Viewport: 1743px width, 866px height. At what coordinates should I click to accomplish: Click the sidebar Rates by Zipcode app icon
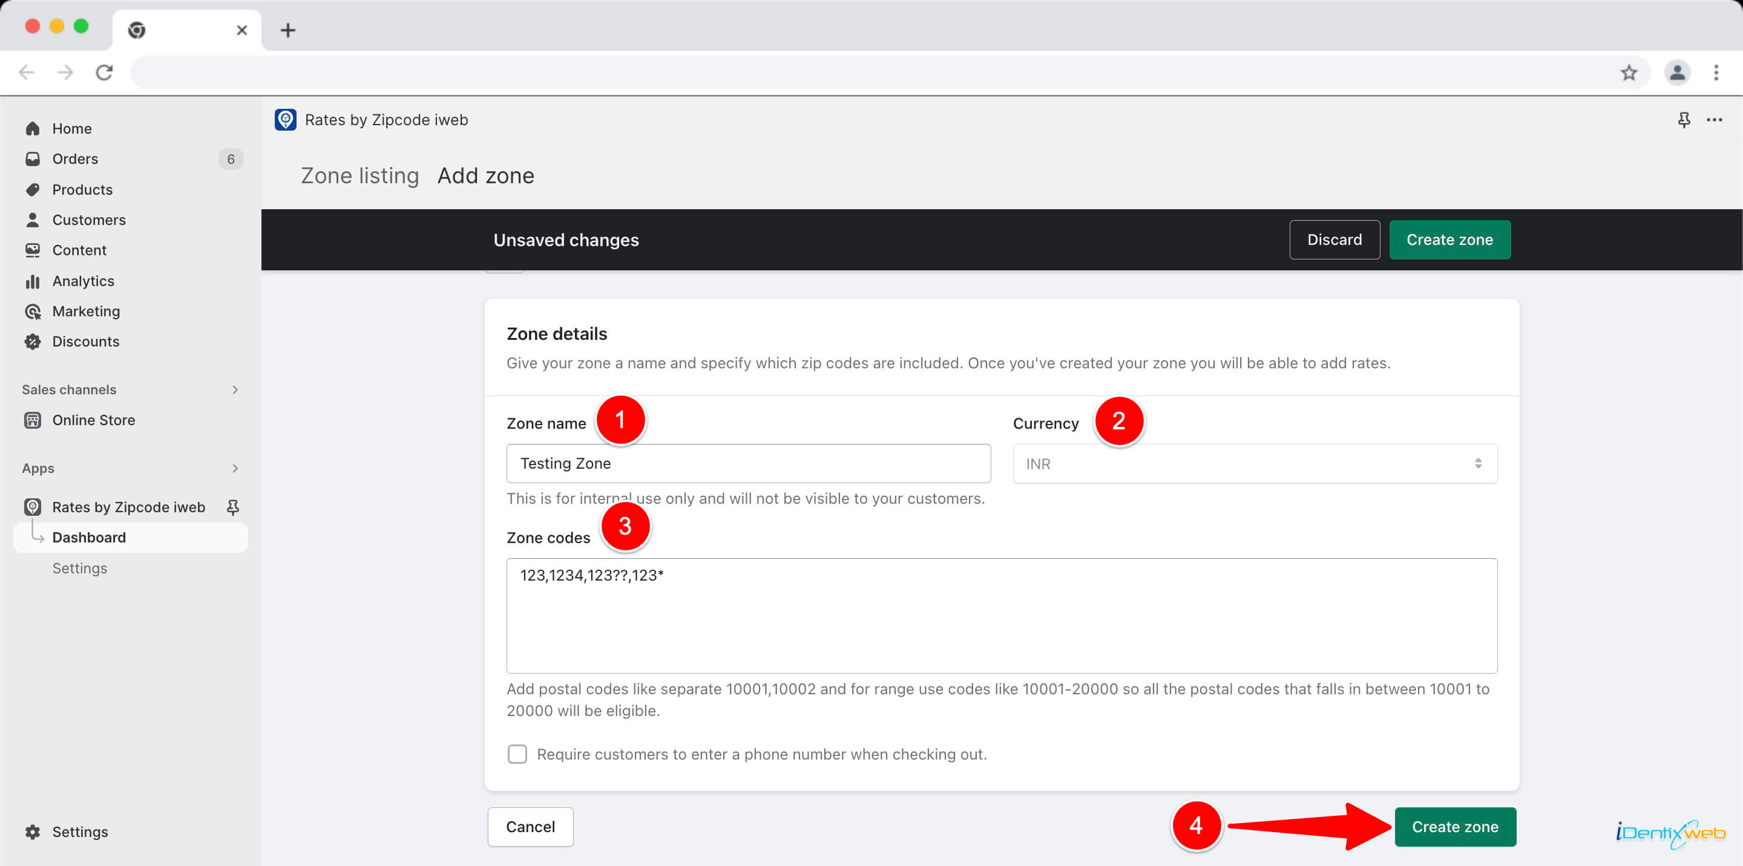[33, 507]
